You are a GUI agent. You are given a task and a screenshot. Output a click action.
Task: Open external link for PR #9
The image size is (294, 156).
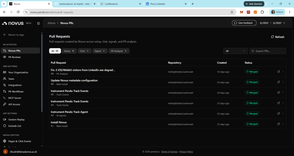[x=278, y=71]
